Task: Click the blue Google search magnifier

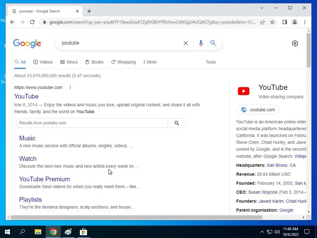Action: (x=213, y=43)
